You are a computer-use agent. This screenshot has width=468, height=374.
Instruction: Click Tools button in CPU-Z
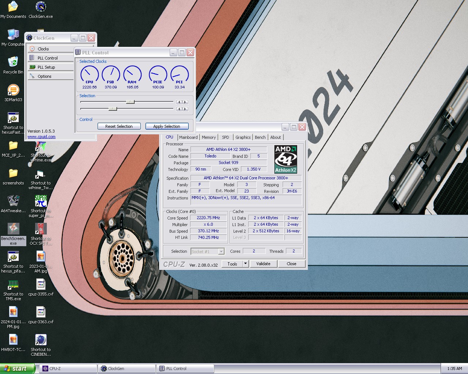click(232, 264)
